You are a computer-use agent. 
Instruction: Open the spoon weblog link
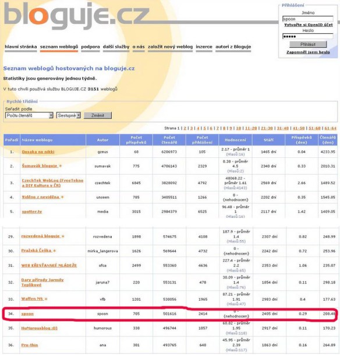point(27,314)
